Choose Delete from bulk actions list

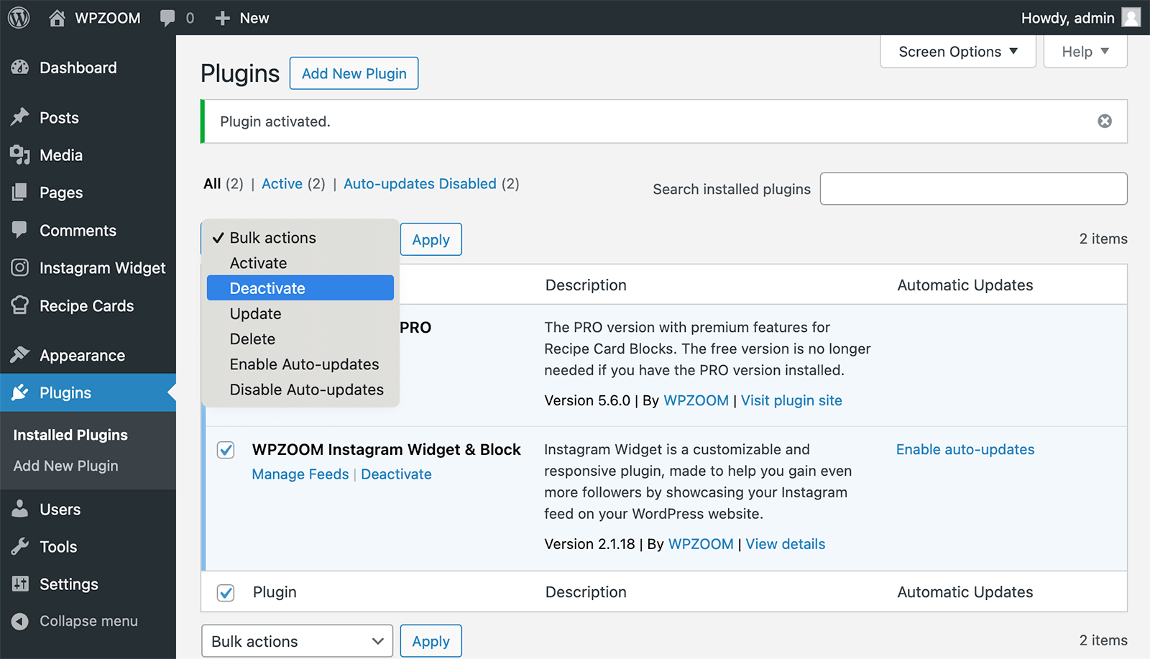coord(300,339)
